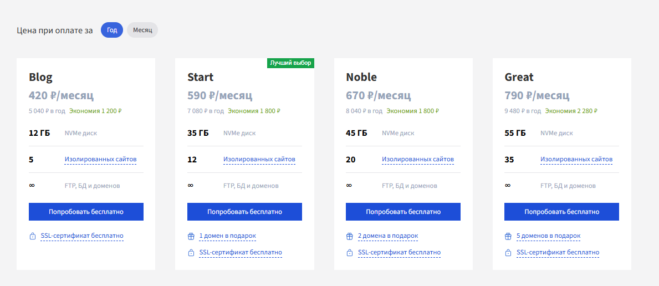Click the lock icon in Great plan

tap(508, 253)
